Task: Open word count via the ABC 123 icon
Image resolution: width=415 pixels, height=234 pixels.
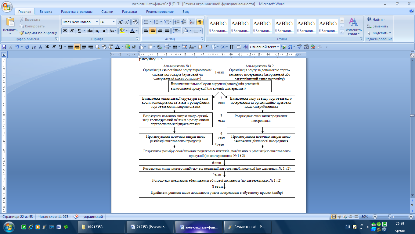Action: coord(306,47)
